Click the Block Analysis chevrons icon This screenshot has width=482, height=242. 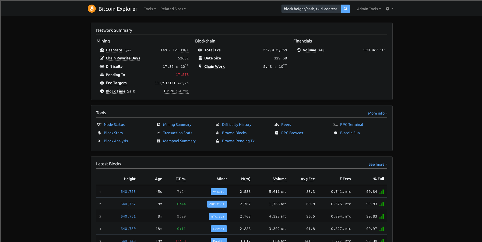click(x=99, y=141)
